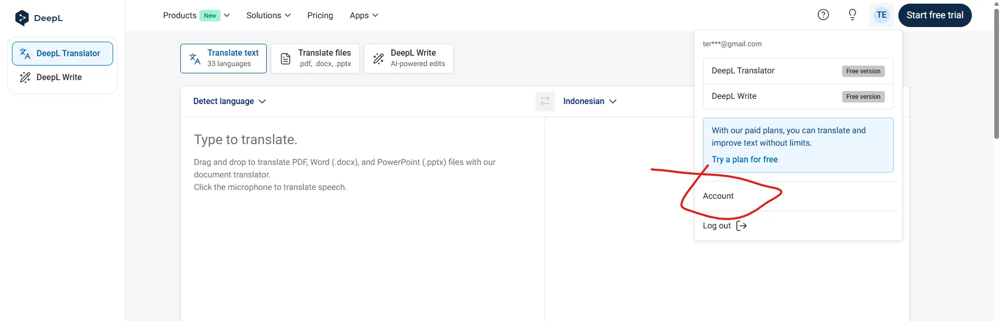The image size is (1000, 321).
Task: Expand the Apps menu
Action: (x=364, y=16)
